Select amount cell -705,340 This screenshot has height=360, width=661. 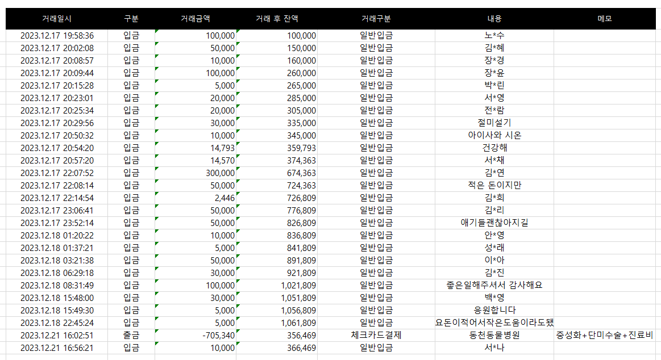coord(195,336)
